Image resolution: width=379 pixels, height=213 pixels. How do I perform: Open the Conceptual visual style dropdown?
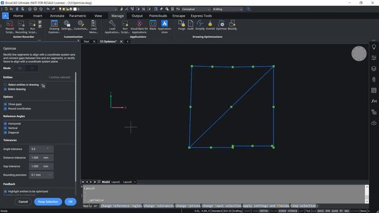[x=196, y=9]
